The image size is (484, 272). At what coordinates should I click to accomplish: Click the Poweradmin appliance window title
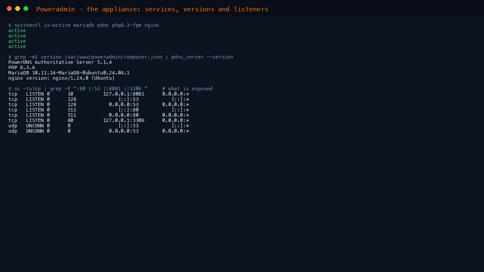152,9
